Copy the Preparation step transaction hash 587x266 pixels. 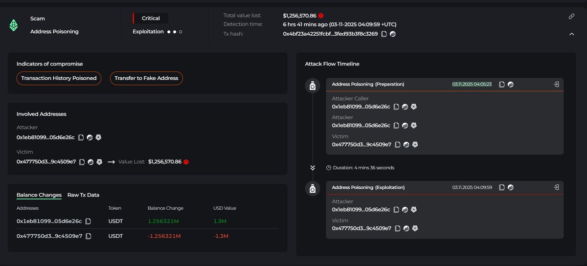point(502,84)
